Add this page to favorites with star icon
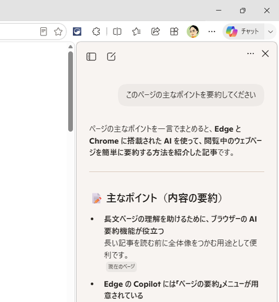279x302 pixels. [58, 32]
